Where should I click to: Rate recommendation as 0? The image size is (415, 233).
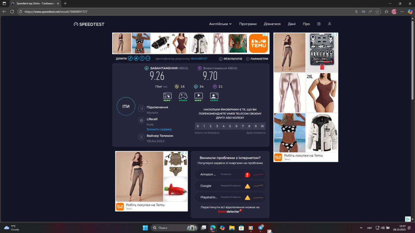click(x=198, y=126)
